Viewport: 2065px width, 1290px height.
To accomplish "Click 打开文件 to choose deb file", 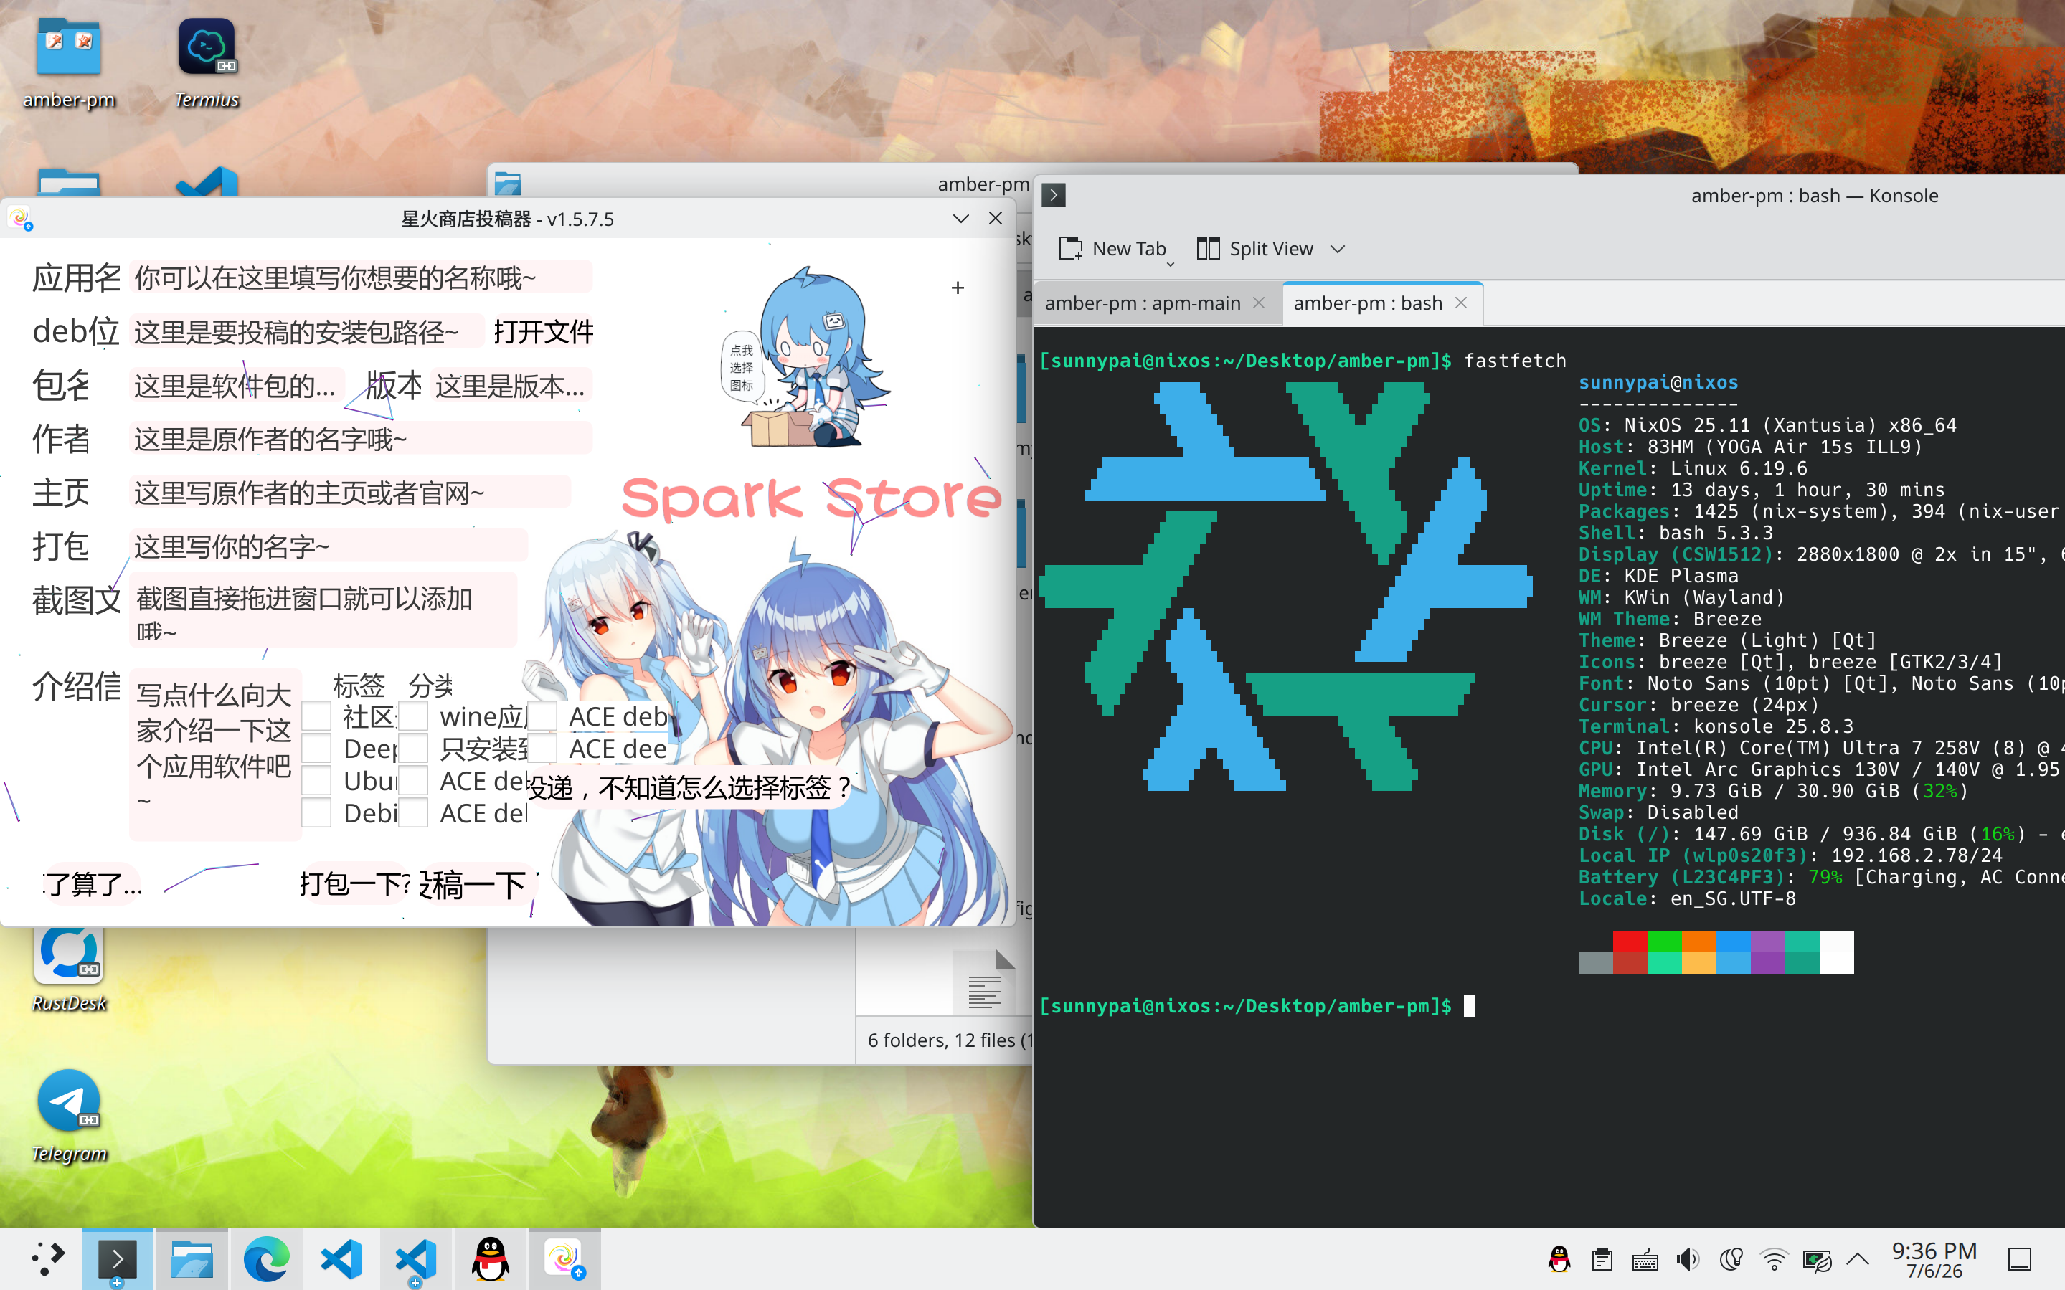I will (544, 332).
